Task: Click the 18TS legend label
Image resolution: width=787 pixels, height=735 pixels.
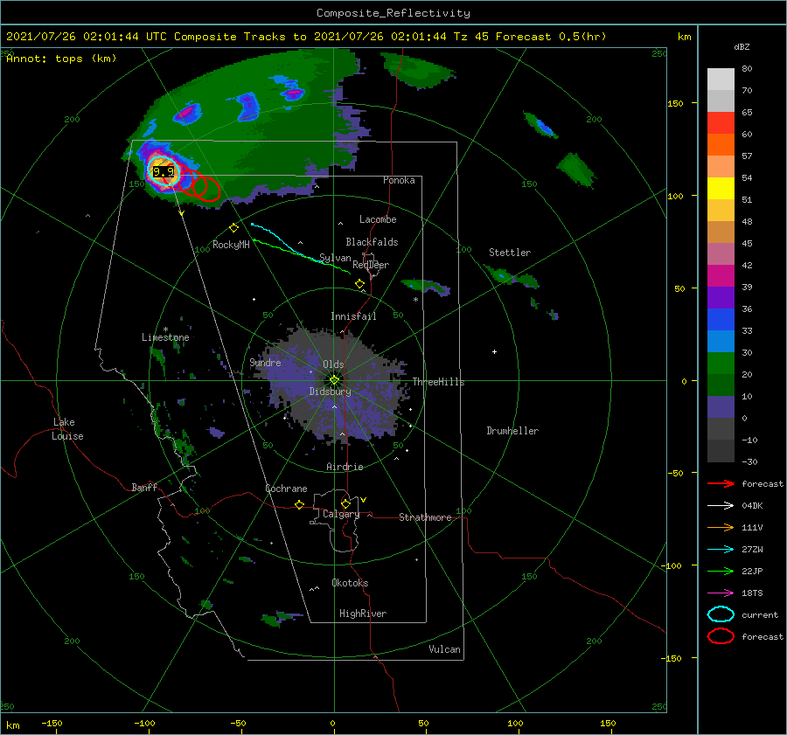Action: click(752, 593)
